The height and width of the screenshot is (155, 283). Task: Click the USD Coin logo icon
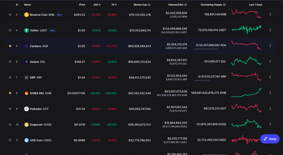coord(27,140)
